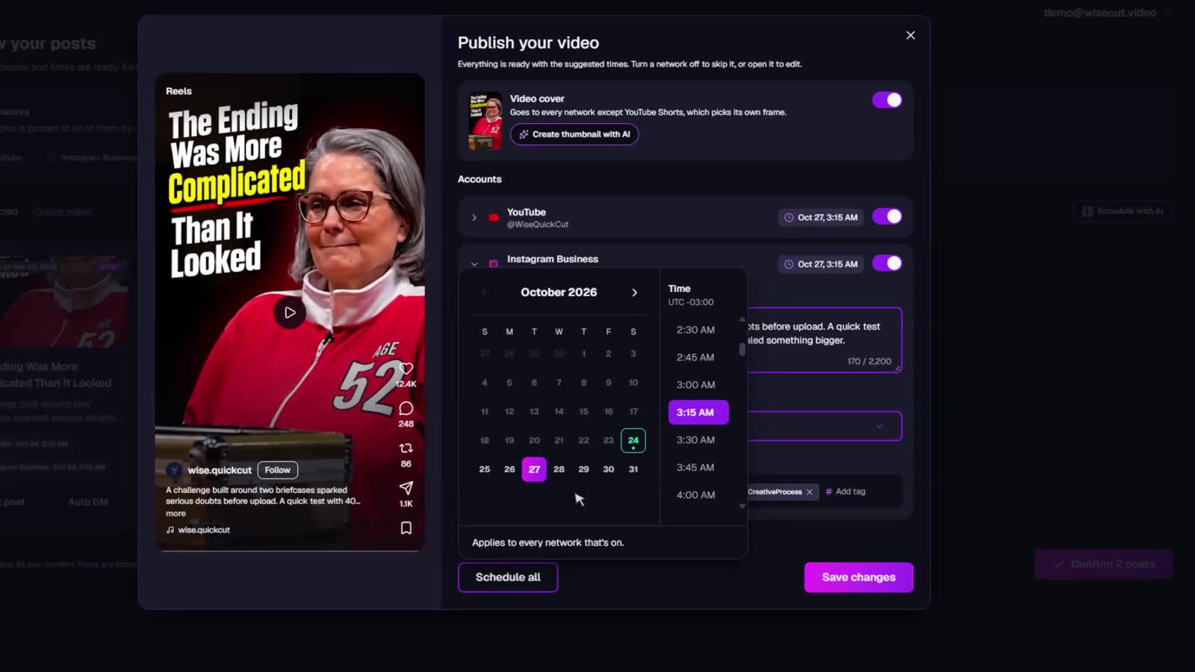Viewport: 1195px width, 672px height.
Task: Click the share paper plane icon
Action: (406, 488)
